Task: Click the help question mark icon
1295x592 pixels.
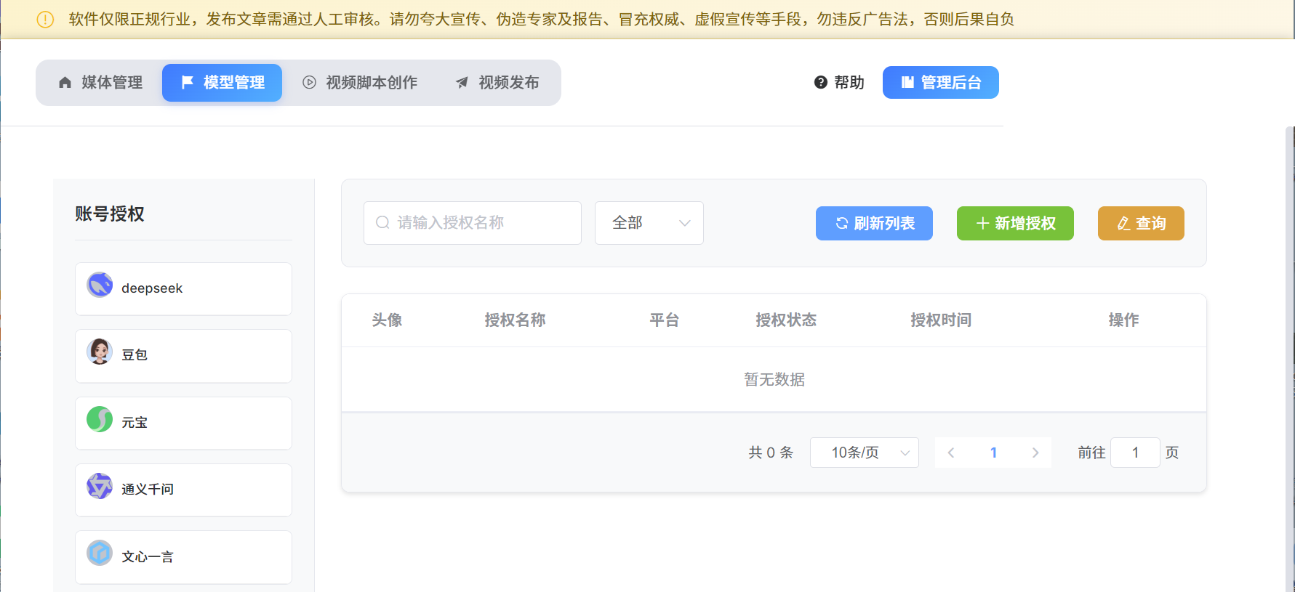Action: (821, 82)
